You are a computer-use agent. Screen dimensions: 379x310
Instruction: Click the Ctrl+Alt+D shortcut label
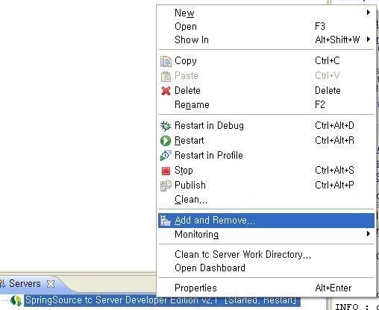click(x=334, y=126)
